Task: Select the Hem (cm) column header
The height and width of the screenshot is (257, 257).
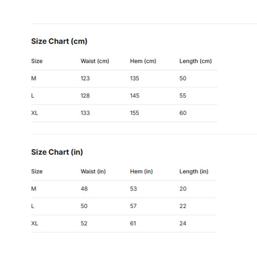Action: coord(143,61)
